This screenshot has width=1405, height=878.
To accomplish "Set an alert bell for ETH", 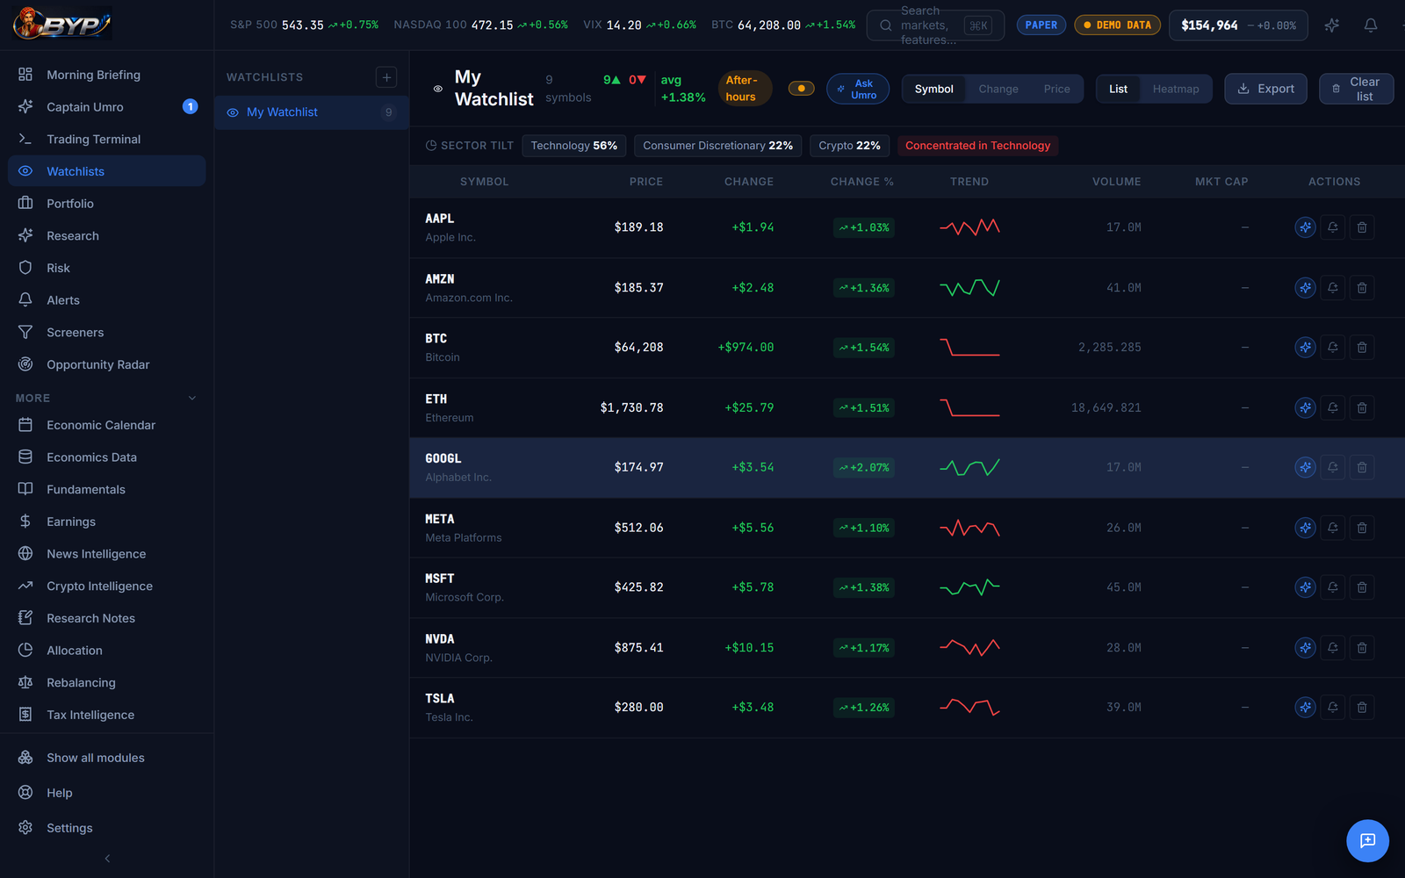I will (x=1333, y=407).
